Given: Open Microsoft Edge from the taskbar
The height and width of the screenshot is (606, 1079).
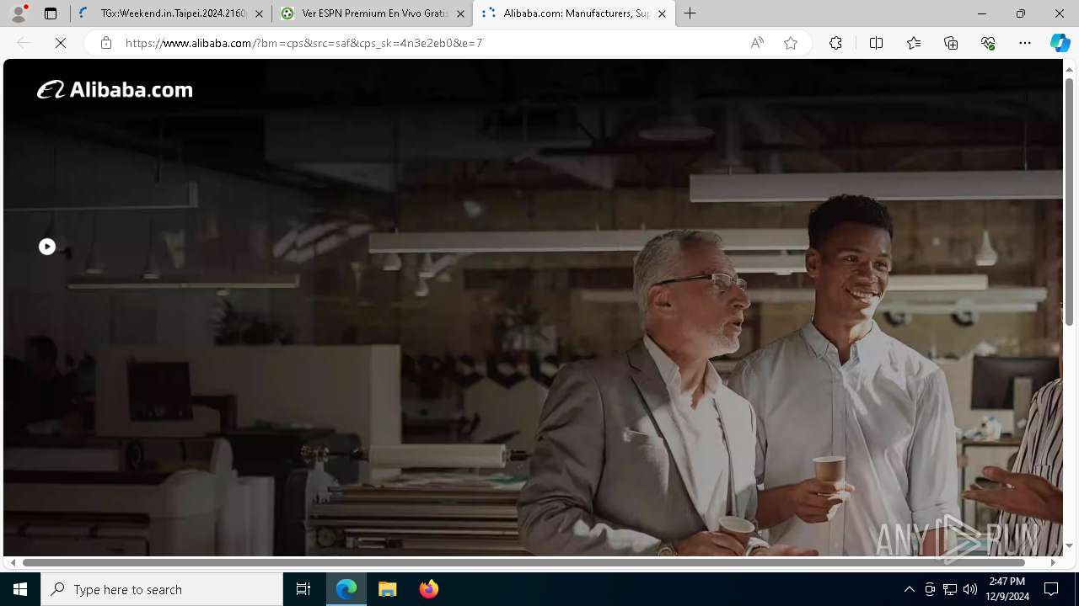Looking at the screenshot, I should point(346,589).
